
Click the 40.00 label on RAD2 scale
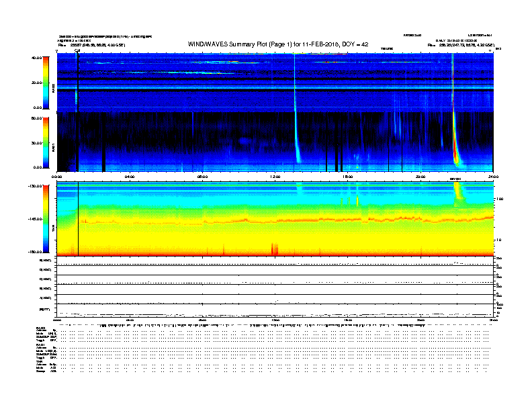click(x=37, y=58)
